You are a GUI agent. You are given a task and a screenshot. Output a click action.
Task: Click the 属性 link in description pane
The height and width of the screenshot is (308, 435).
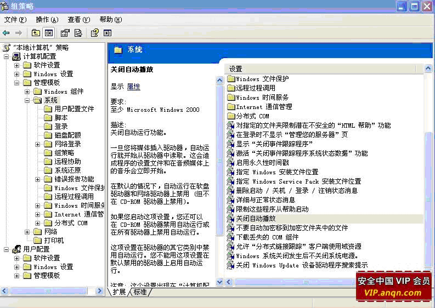pos(133,87)
